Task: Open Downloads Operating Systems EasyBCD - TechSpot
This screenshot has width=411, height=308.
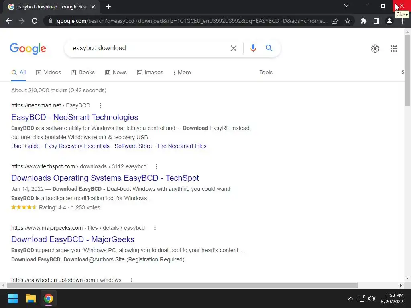Action: click(105, 178)
